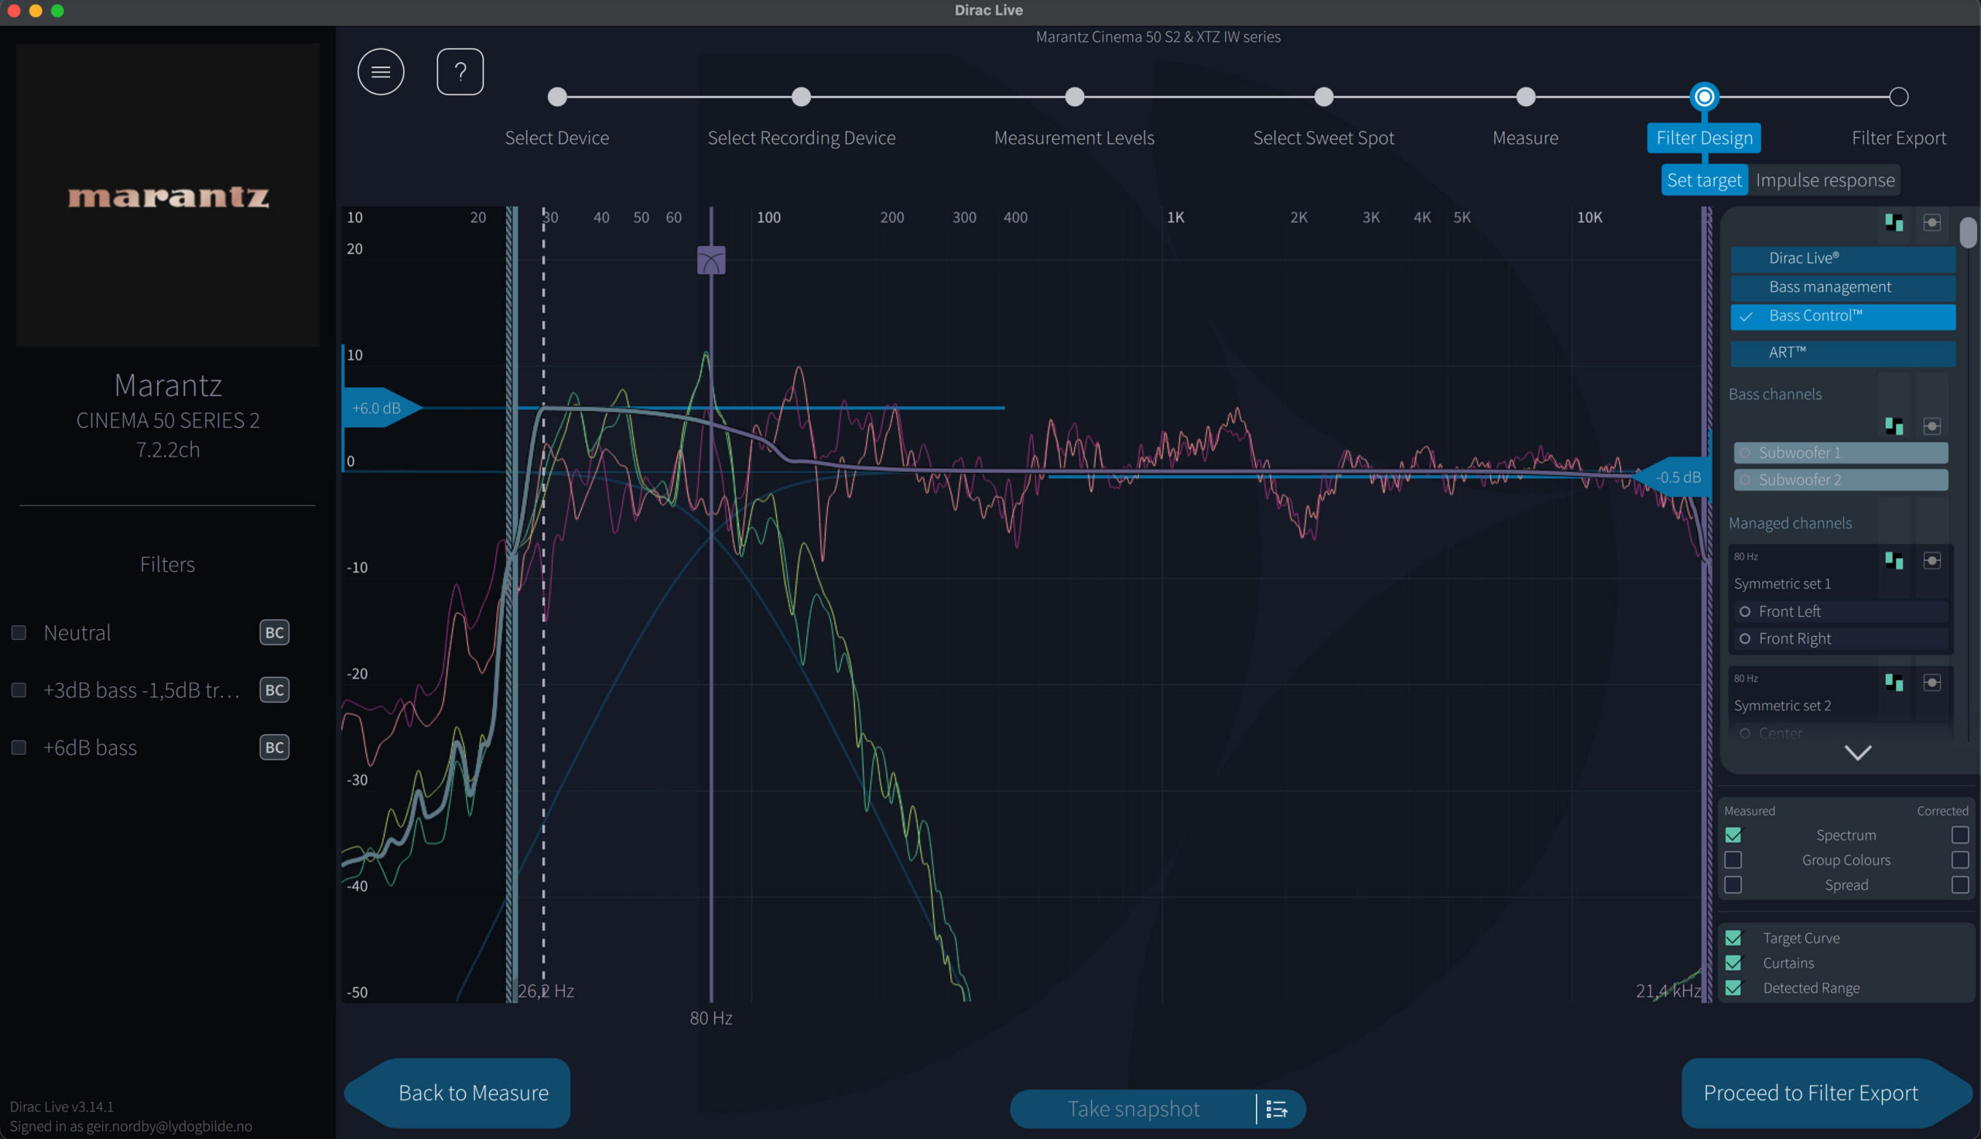Click the crossover handle icon on the graph
1981x1139 pixels.
click(711, 261)
